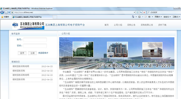This screenshot has height=99, width=181.
Task: Click the Compatibility View icon in address bar
Action: click(x=137, y=12)
